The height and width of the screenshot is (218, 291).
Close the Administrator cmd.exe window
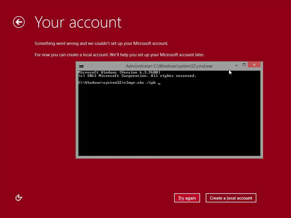[254, 64]
